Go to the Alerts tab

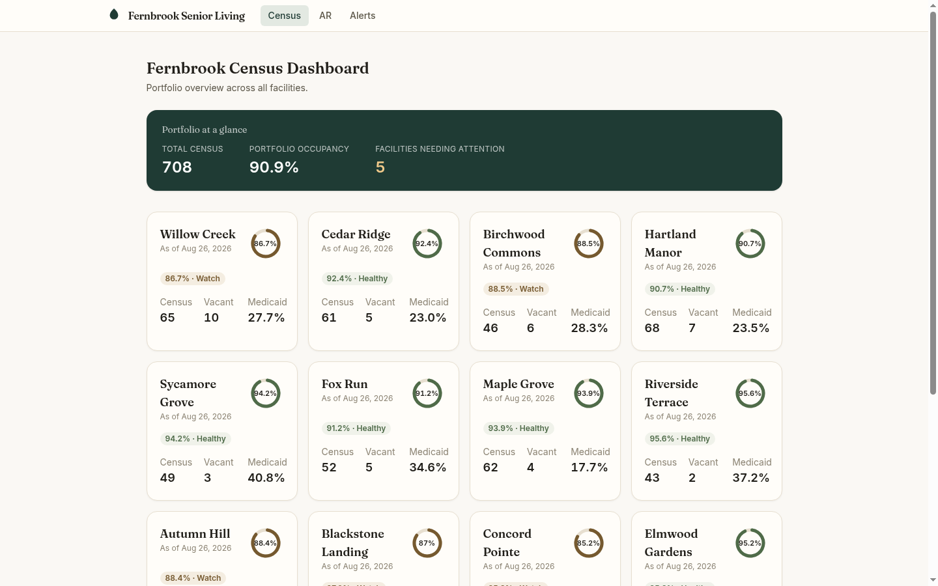[x=363, y=16]
